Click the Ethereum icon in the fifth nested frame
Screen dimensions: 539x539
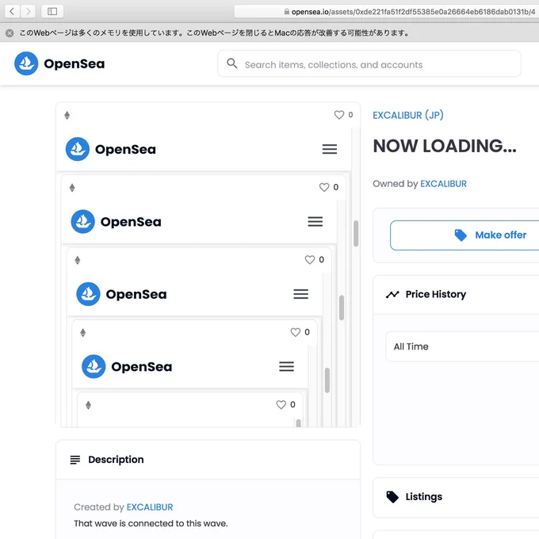coord(88,405)
